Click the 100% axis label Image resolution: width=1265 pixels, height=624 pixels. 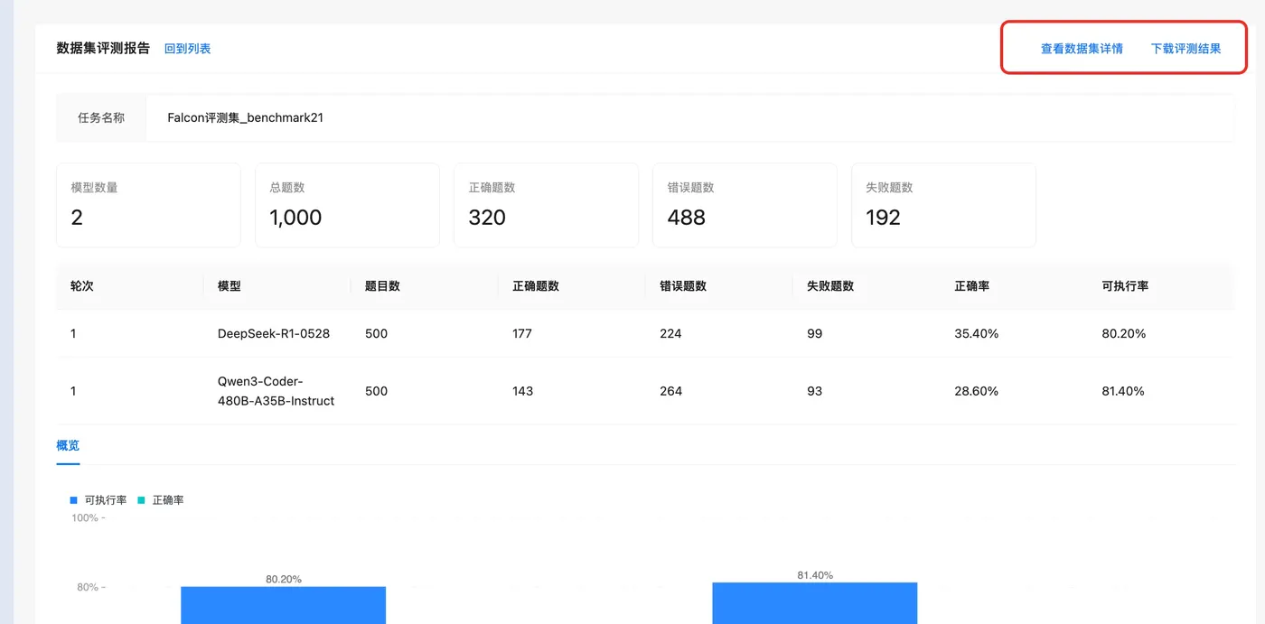tap(85, 518)
